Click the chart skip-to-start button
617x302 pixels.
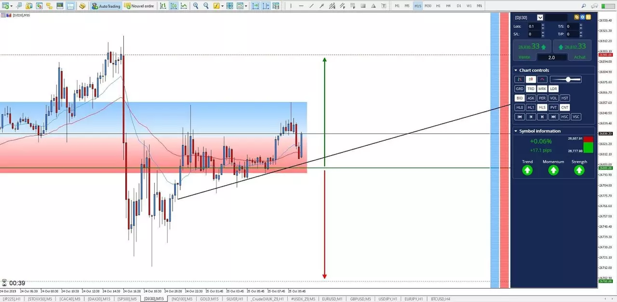point(520,117)
